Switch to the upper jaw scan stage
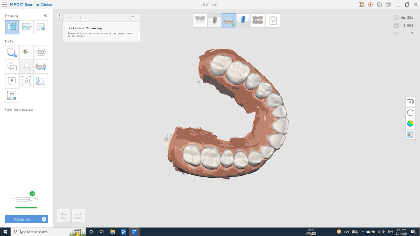This screenshot has height=236, width=420. point(200,20)
